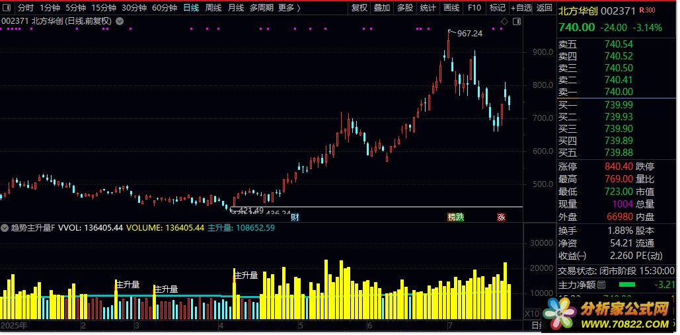The image size is (680, 335).
Task: Switch to 月线 monthly chart
Action: 236,8
